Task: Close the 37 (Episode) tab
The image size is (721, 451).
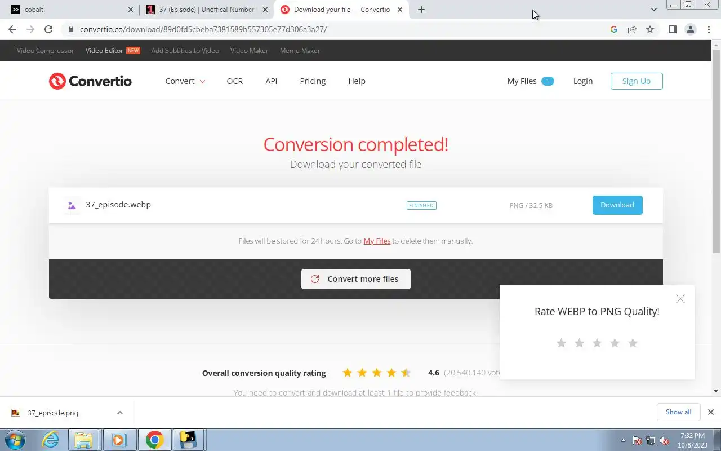Action: click(x=265, y=10)
